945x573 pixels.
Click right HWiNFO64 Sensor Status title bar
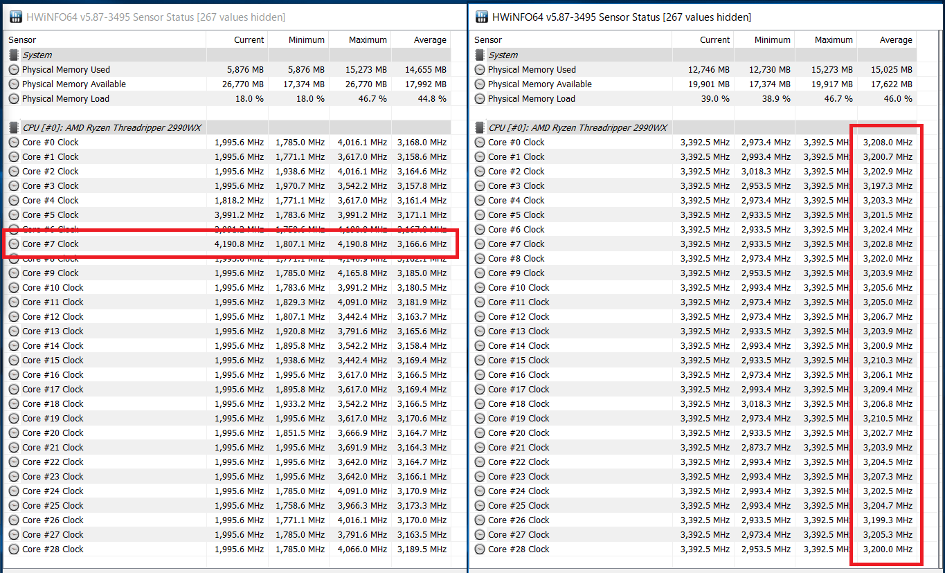(x=707, y=17)
